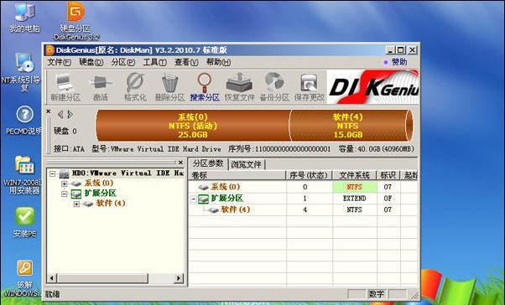505x305 pixels.
Task: Click the 搜索分区 (Search Partition) magnifier icon
Action: tap(205, 87)
